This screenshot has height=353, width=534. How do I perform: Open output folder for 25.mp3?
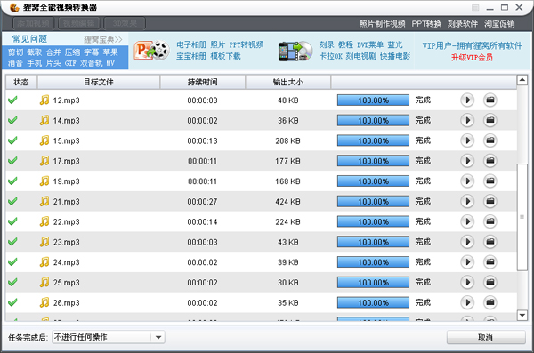click(x=490, y=282)
